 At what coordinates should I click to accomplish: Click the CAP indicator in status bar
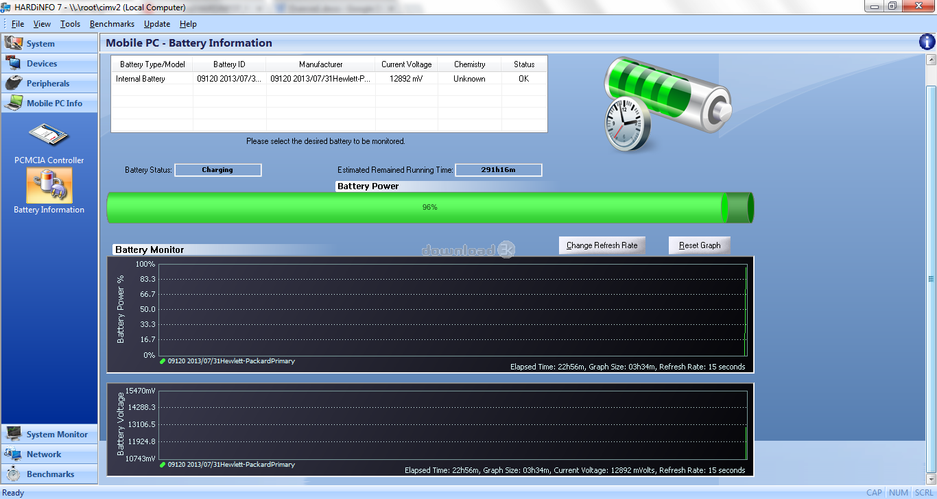coord(874,493)
